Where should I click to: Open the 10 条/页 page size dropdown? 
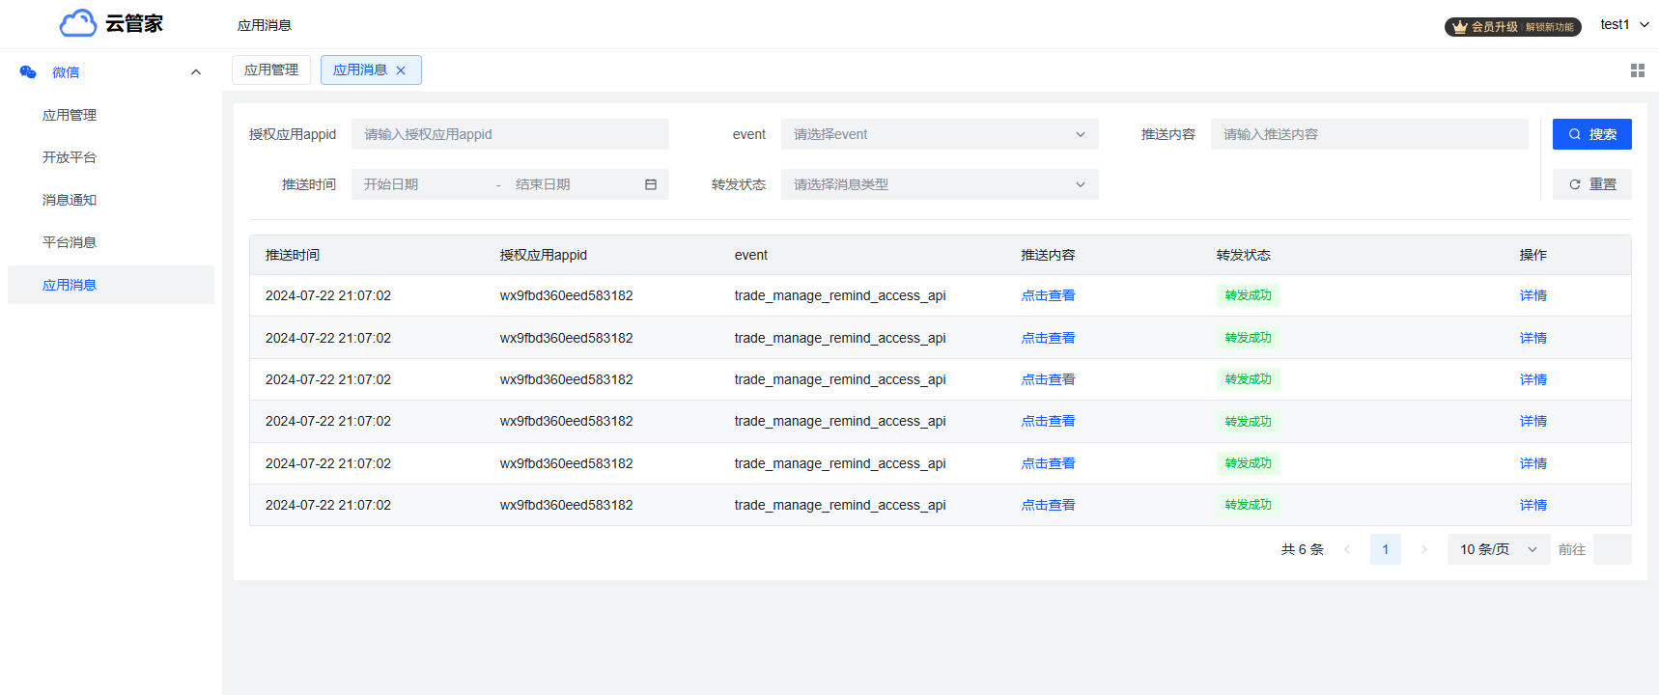pos(1499,549)
